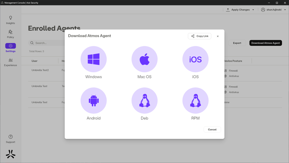Click Firewall in the Umbrella Test2 row
289x163 pixels.
tap(233, 70)
